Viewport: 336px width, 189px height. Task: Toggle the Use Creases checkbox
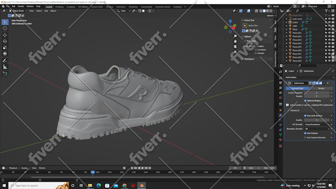(x=305, y=133)
